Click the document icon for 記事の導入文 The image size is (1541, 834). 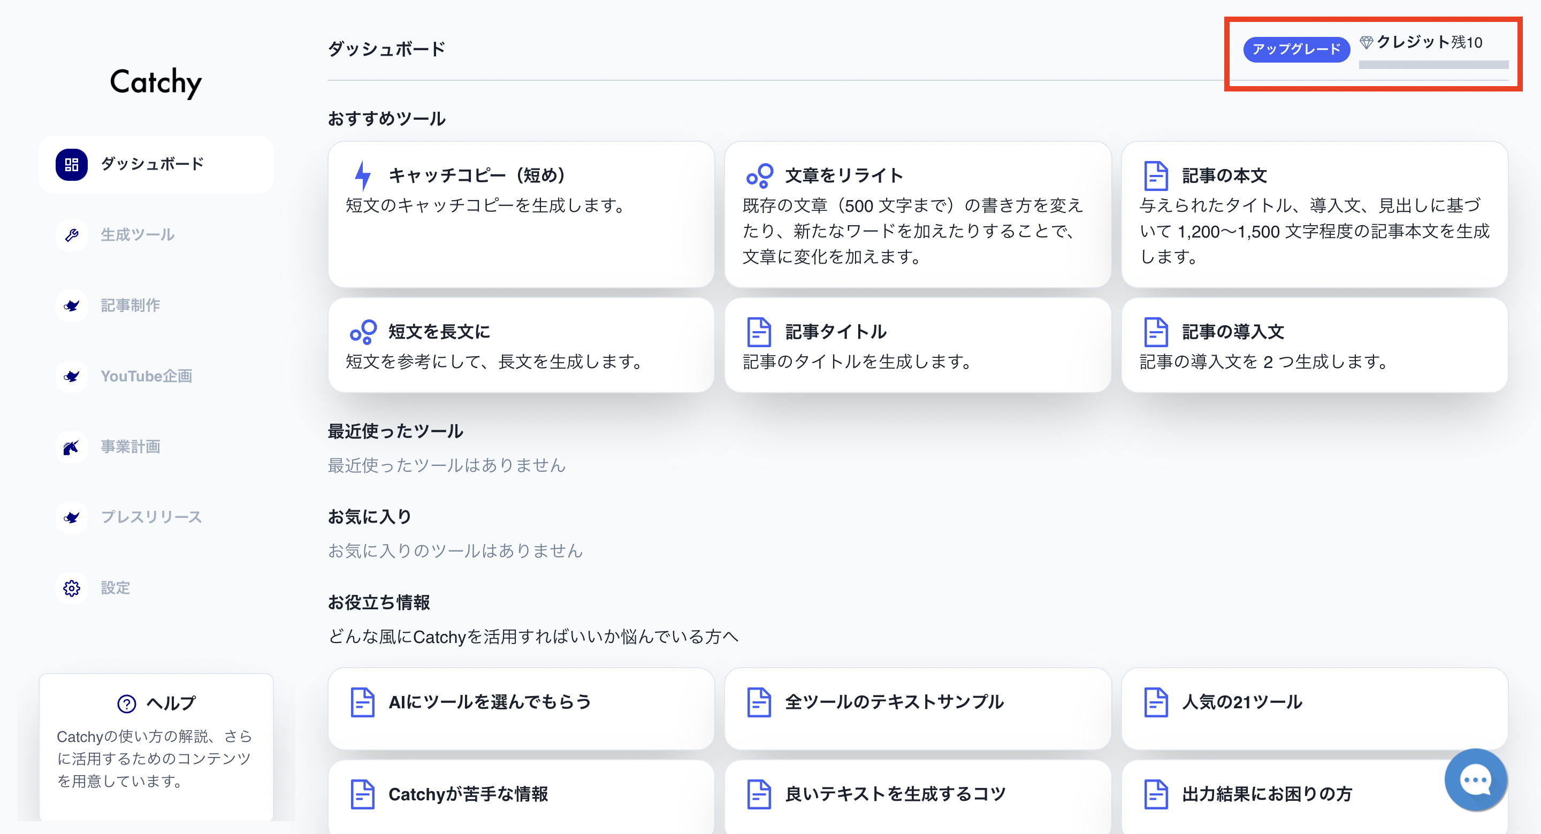coord(1156,332)
